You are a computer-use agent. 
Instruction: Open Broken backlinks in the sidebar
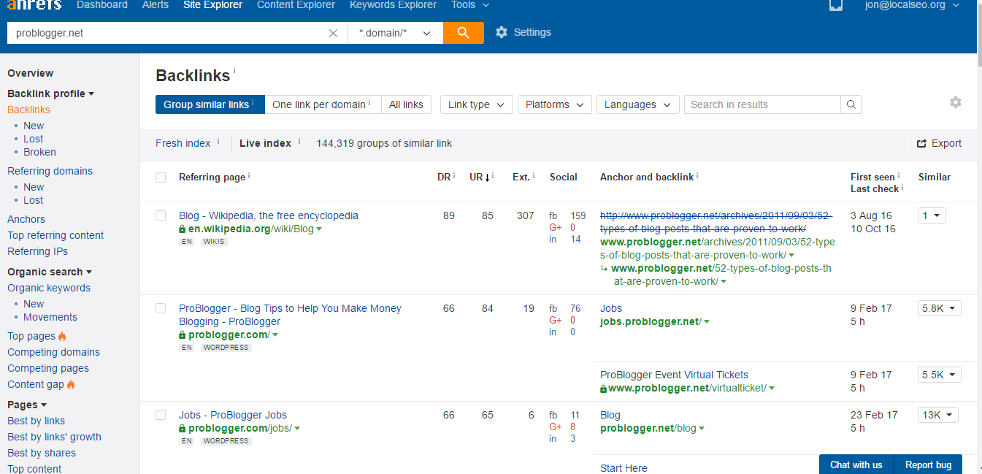pyautogui.click(x=39, y=152)
